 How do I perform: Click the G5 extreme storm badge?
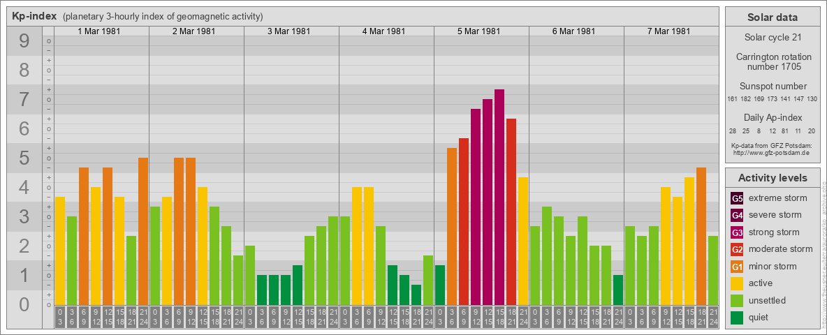tap(737, 199)
